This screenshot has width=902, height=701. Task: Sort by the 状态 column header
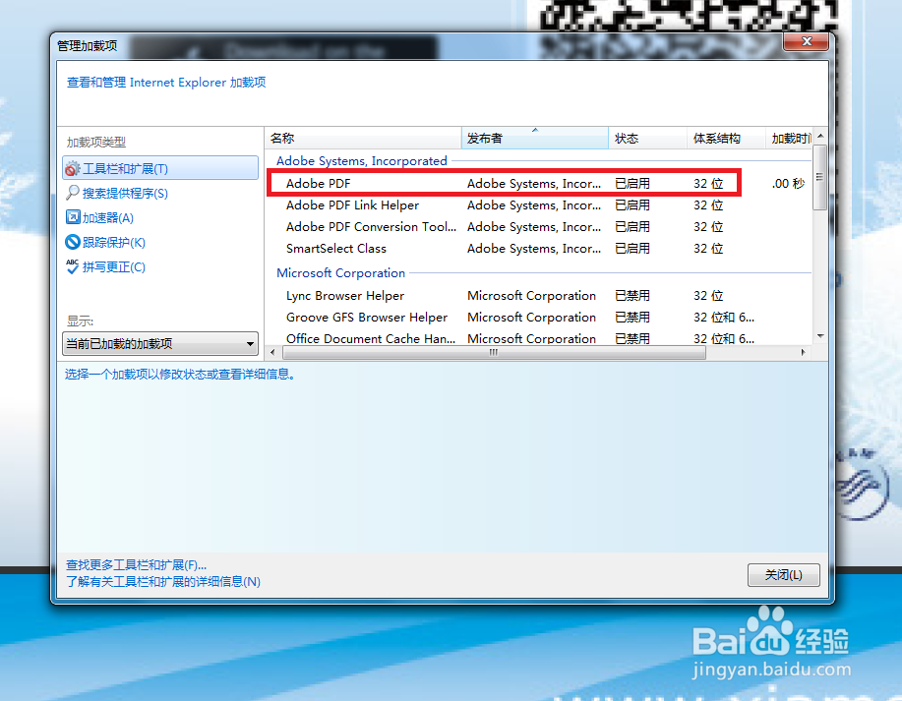click(648, 138)
